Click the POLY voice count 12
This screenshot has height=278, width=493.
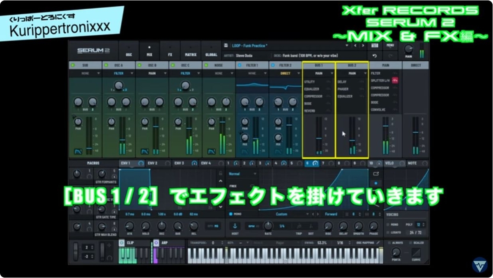point(419,225)
